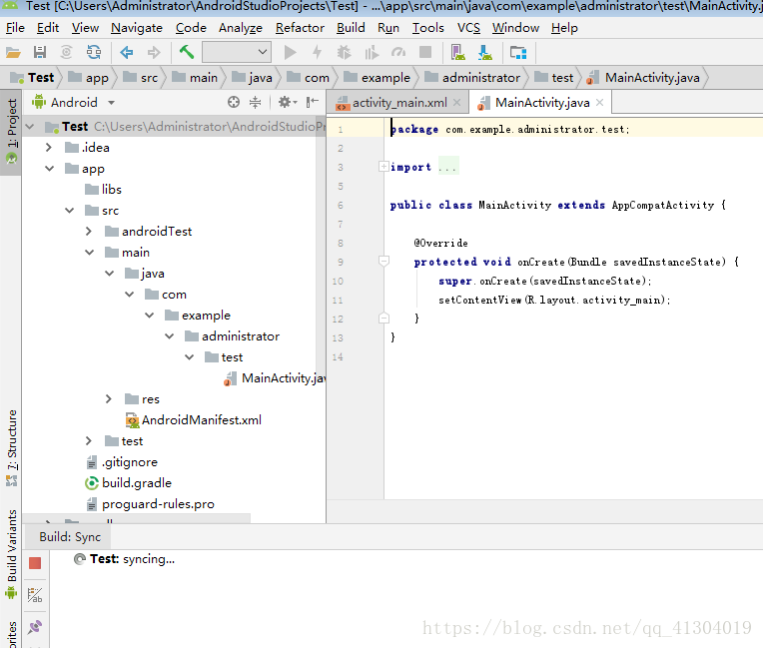The image size is (763, 648).
Task: Stop the build with red square
Action: (x=35, y=563)
